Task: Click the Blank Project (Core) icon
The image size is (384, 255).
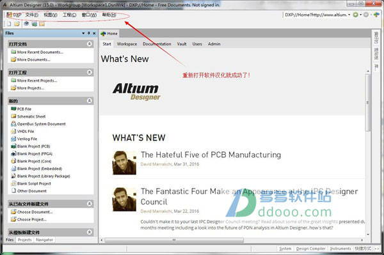Action: (x=13, y=161)
